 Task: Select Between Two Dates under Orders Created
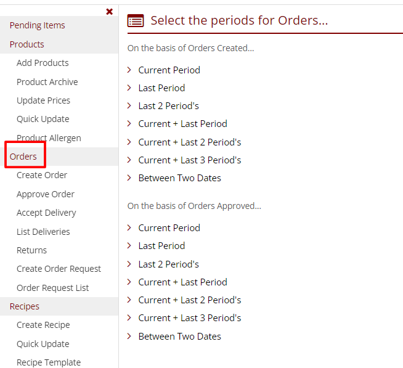(179, 178)
